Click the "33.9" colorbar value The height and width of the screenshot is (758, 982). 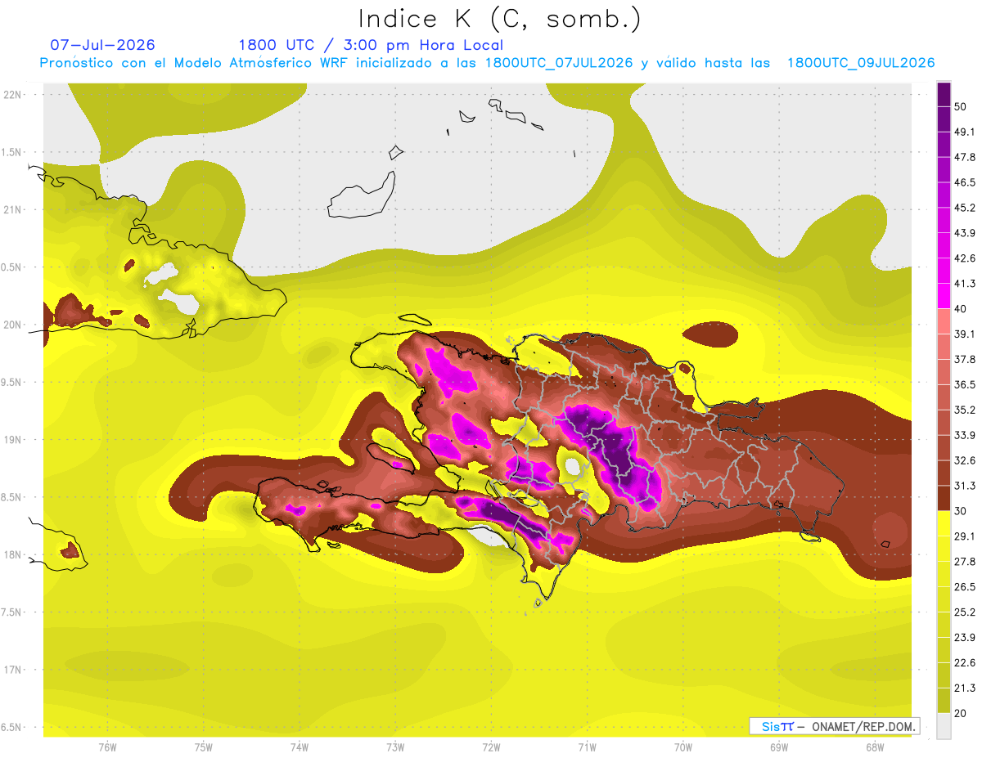[x=965, y=435]
